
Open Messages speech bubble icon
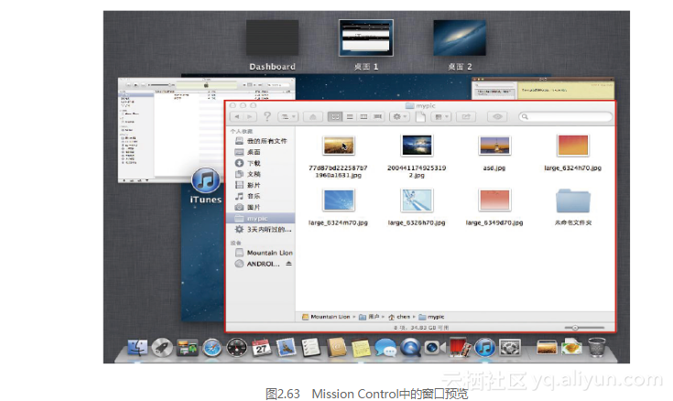385,348
